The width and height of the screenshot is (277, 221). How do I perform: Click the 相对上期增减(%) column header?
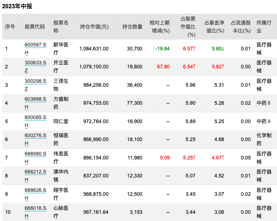(159, 27)
